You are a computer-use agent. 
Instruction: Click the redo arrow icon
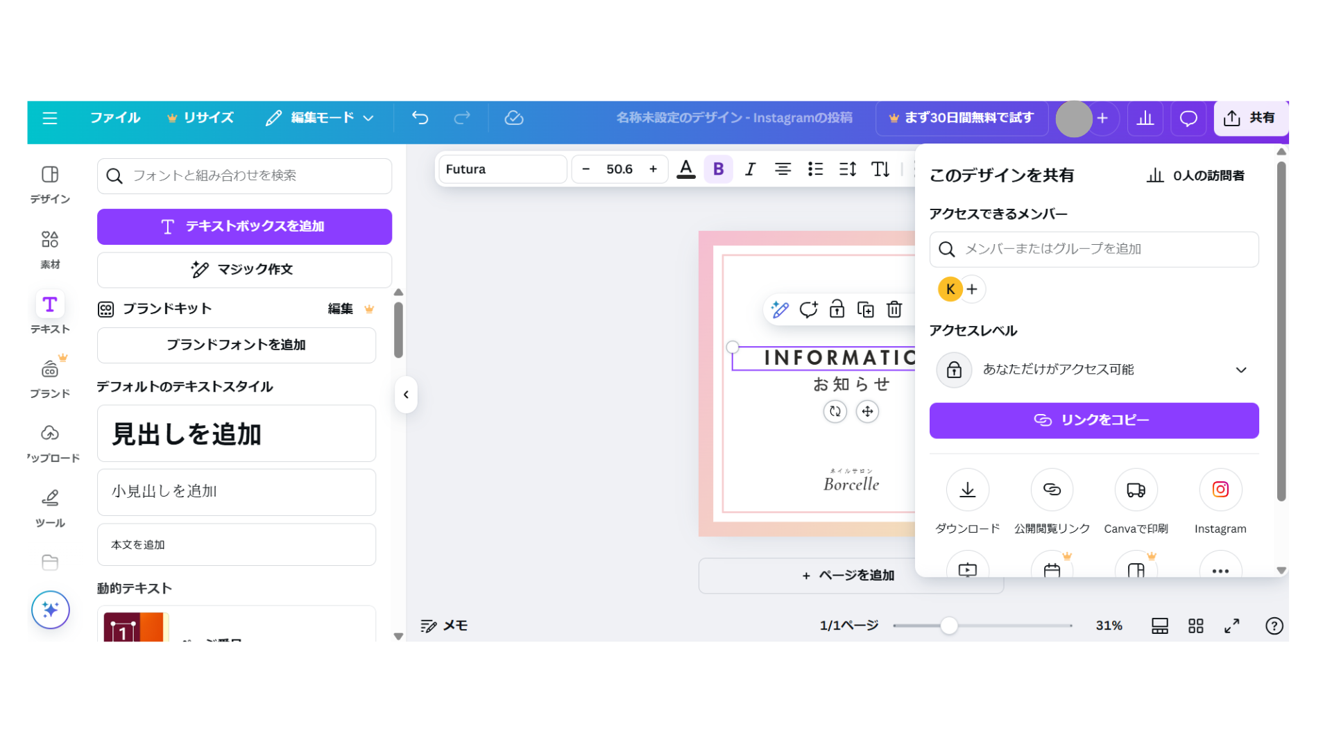[x=462, y=118]
